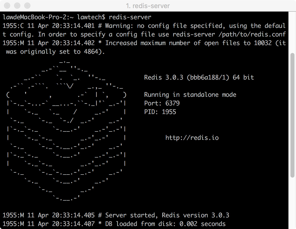Viewport: 296px width, 229px height.
Task: Click 'Running in standalone mode' text
Action: [x=190, y=94]
